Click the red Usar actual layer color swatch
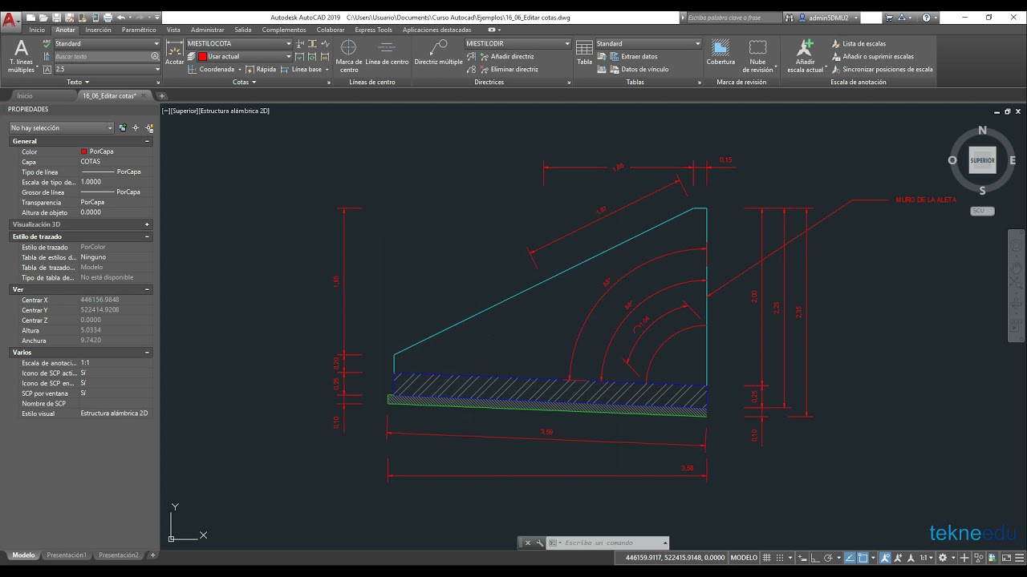 (203, 57)
